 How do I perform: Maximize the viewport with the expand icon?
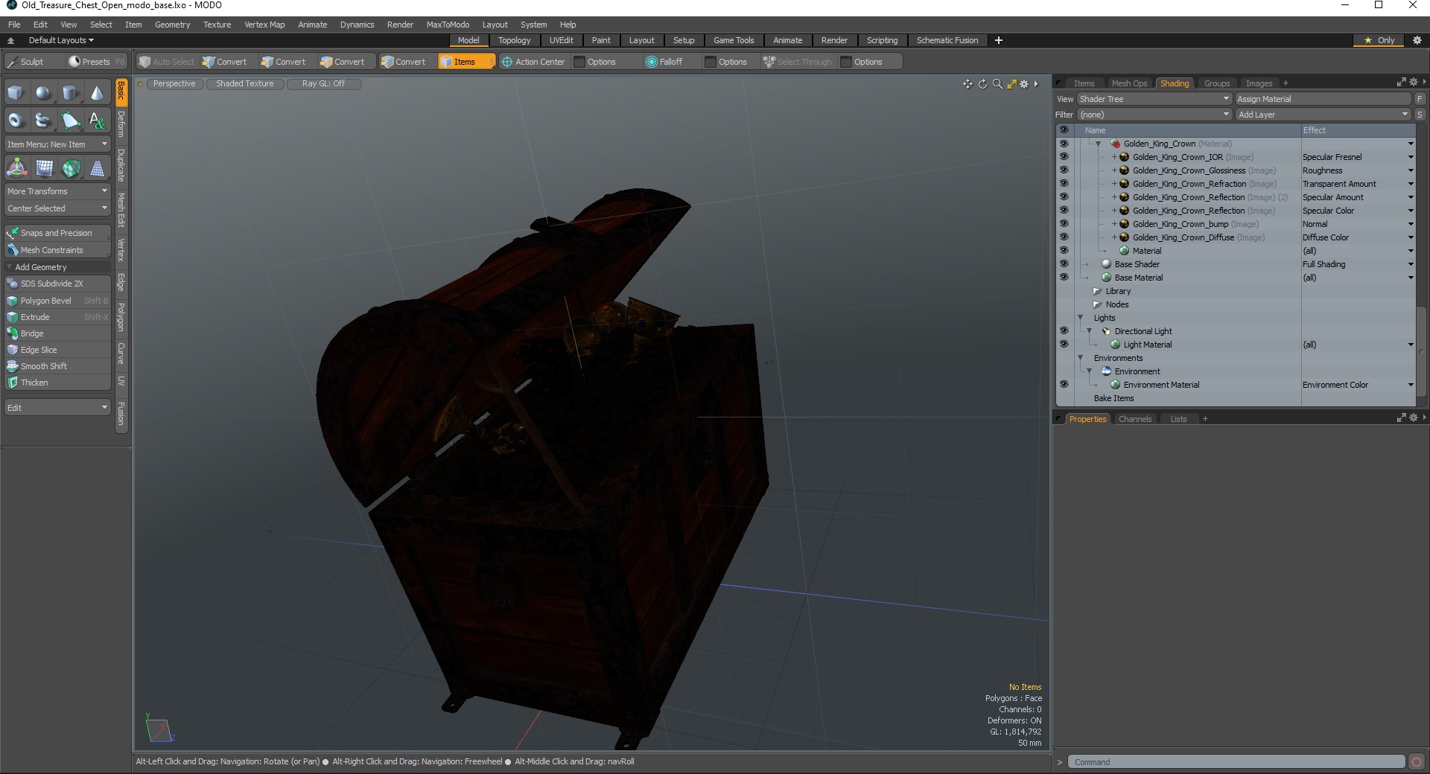click(x=1011, y=84)
